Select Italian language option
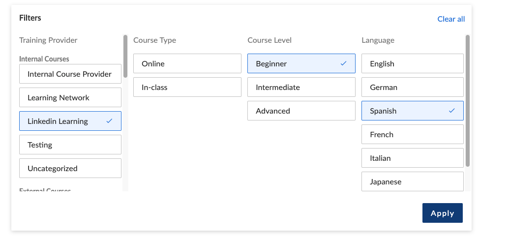Image resolution: width=509 pixels, height=239 pixels. (x=412, y=158)
